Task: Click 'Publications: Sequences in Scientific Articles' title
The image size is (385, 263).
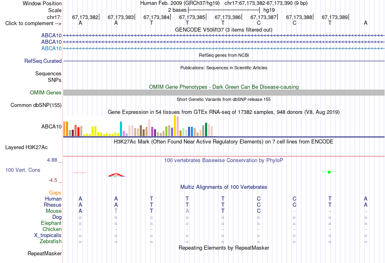Action: click(224, 68)
